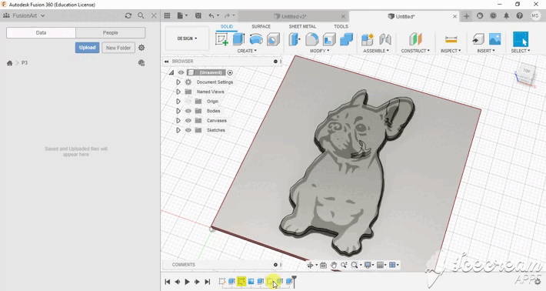Expand the Named Views node

point(178,92)
